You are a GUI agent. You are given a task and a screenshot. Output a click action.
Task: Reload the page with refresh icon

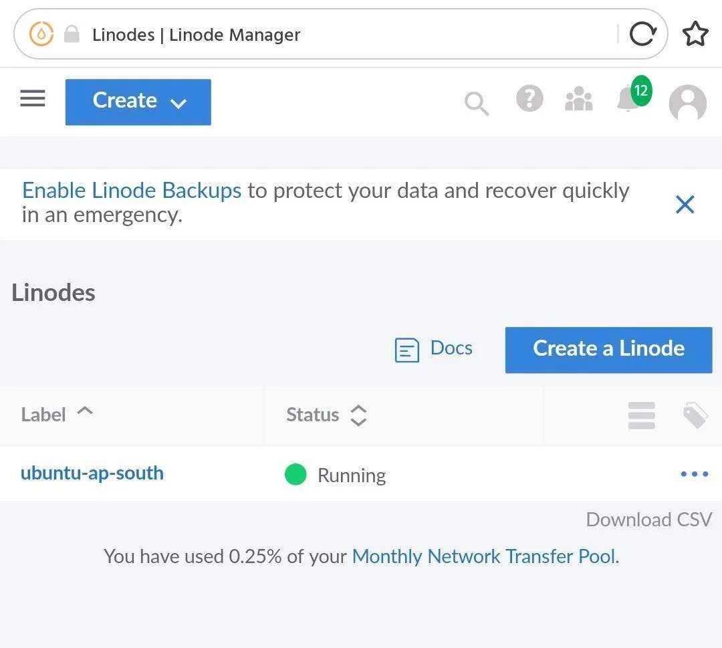tap(642, 34)
